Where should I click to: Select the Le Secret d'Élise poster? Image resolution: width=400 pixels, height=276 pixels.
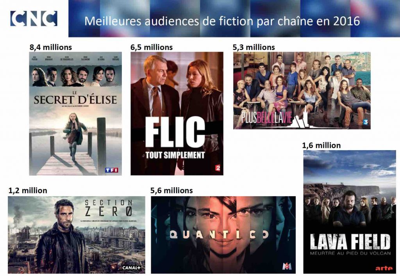point(75,114)
